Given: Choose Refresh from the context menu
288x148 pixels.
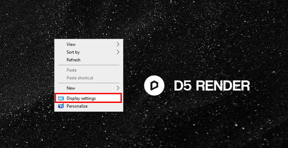Looking at the screenshot, I should click(x=73, y=60).
